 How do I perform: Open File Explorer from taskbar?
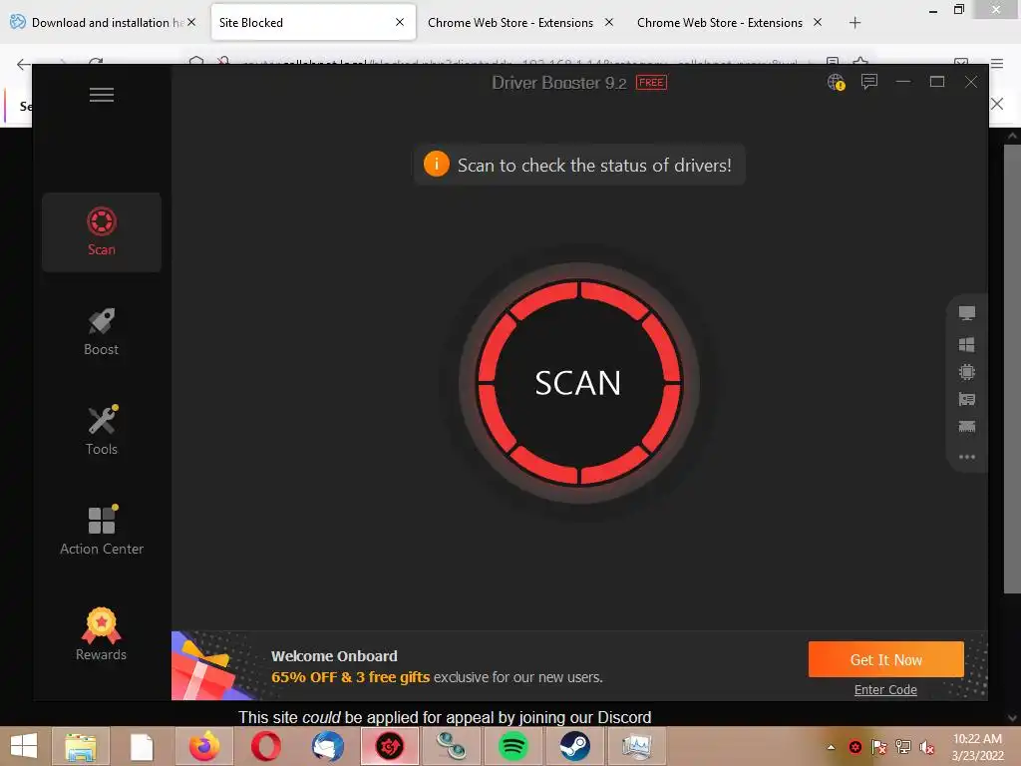click(x=80, y=746)
